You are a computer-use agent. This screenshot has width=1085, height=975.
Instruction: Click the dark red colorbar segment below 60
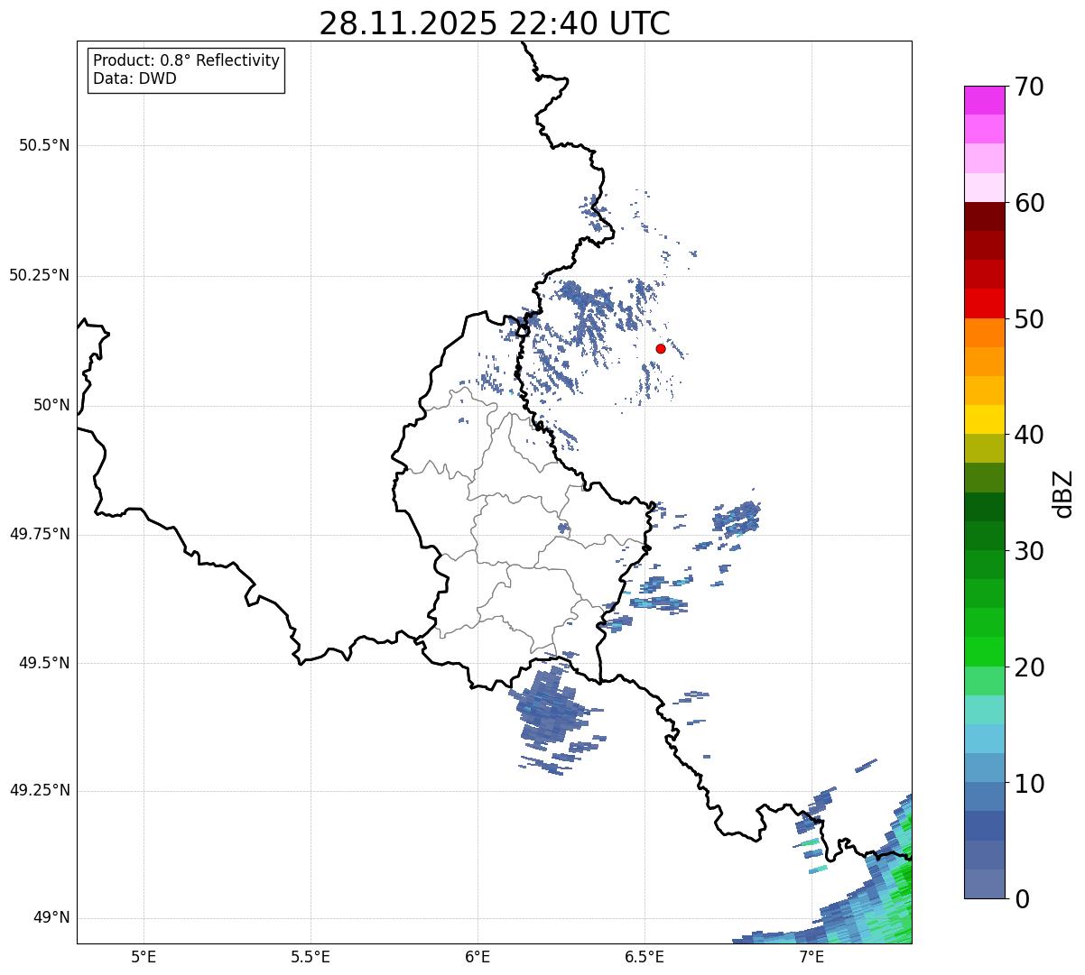coord(984,216)
